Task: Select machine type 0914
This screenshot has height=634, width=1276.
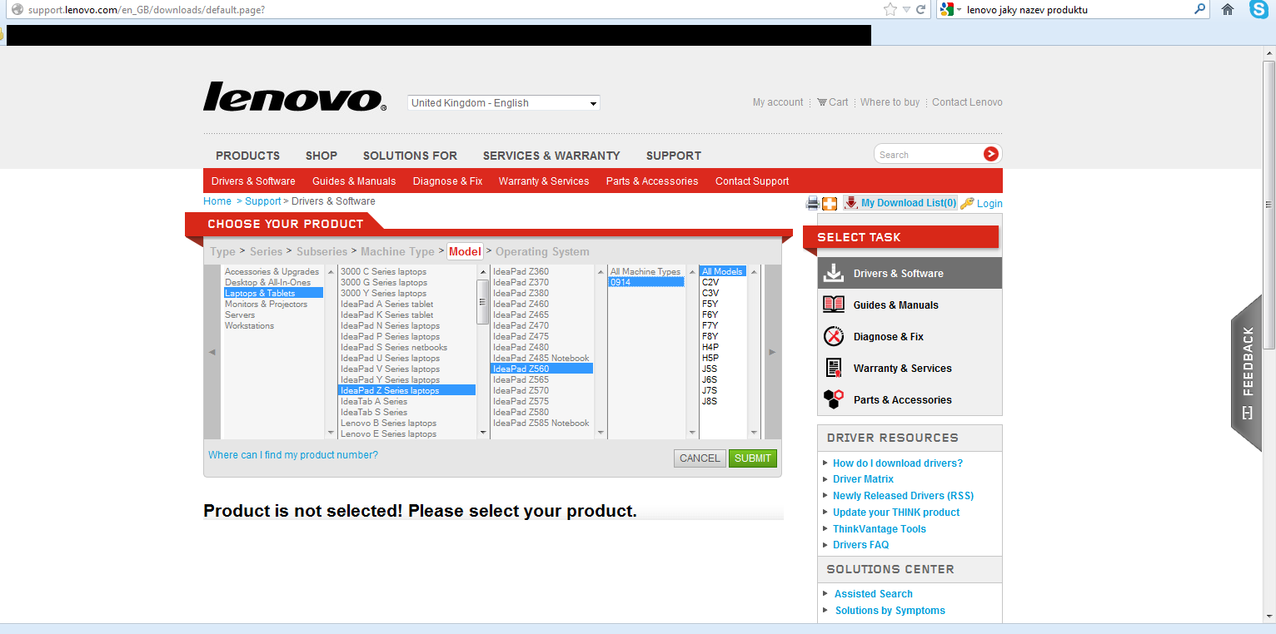Action: click(645, 282)
